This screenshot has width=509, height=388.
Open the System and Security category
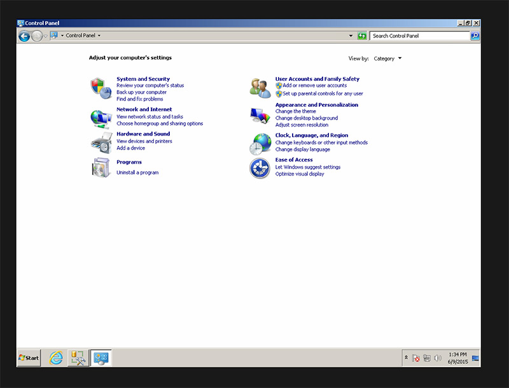tap(143, 79)
